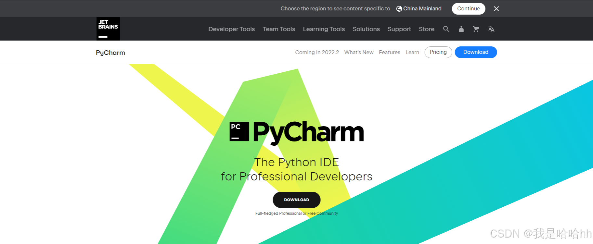Viewport: 593px width, 244px height.
Task: Open the shopping cart icon
Action: click(x=476, y=29)
